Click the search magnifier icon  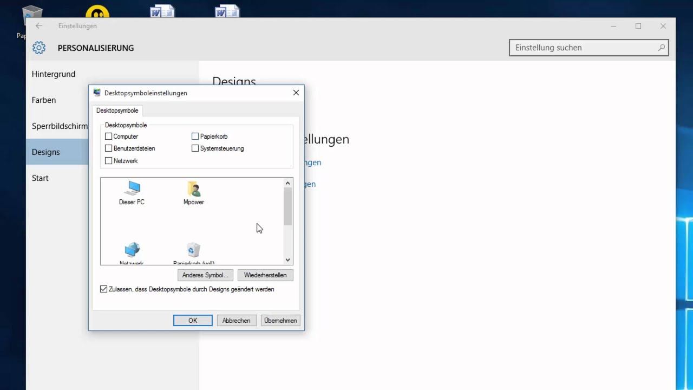[661, 48]
